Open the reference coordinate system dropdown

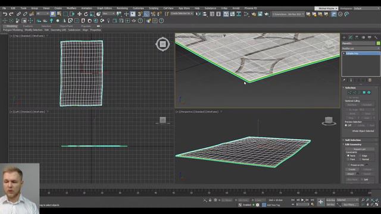point(108,14)
